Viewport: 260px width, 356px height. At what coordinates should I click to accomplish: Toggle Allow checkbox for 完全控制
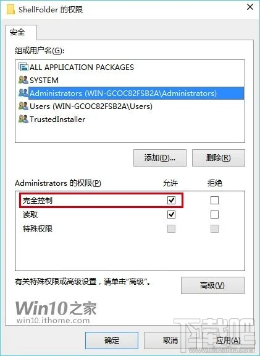coord(171,200)
